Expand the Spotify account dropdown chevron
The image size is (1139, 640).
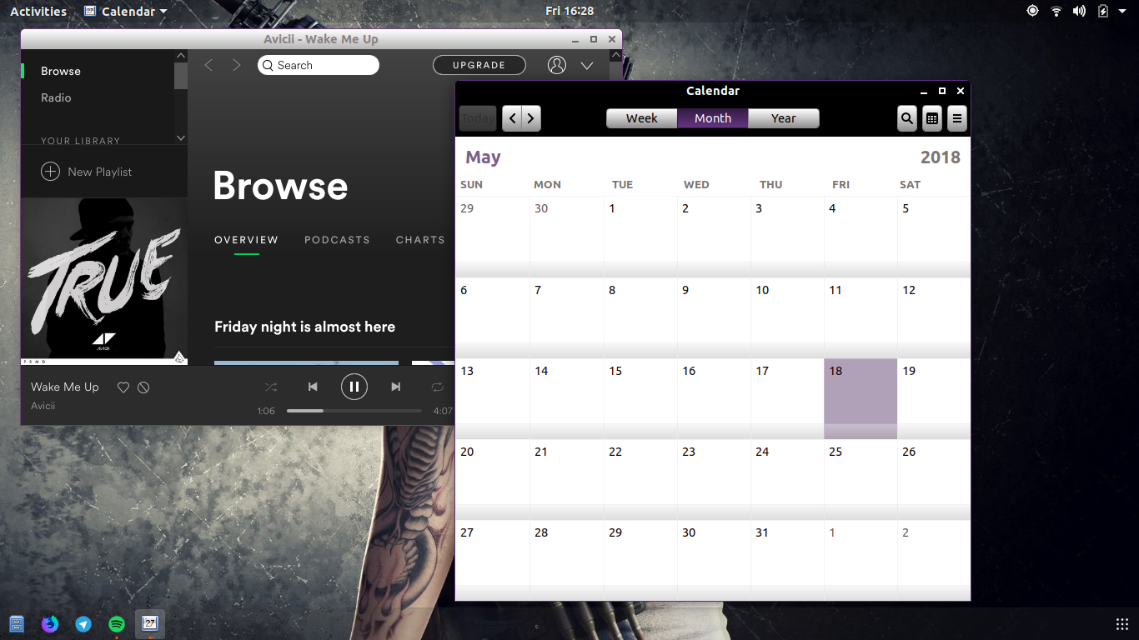pyautogui.click(x=587, y=66)
